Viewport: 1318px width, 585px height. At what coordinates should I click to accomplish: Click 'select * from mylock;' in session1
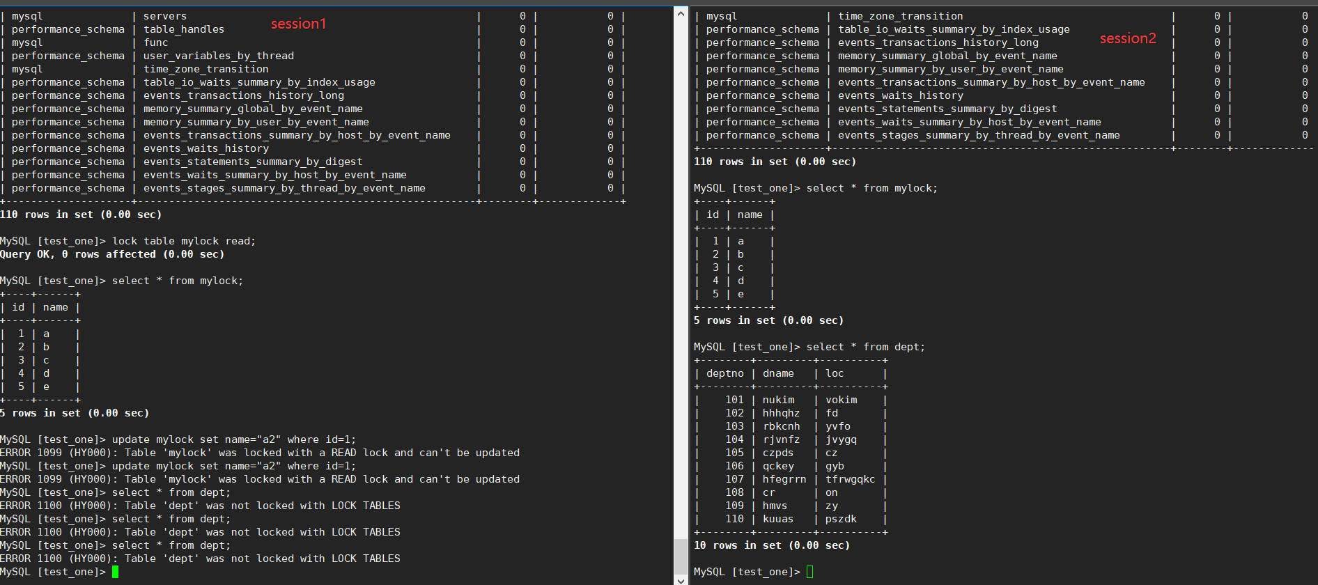[x=178, y=281]
